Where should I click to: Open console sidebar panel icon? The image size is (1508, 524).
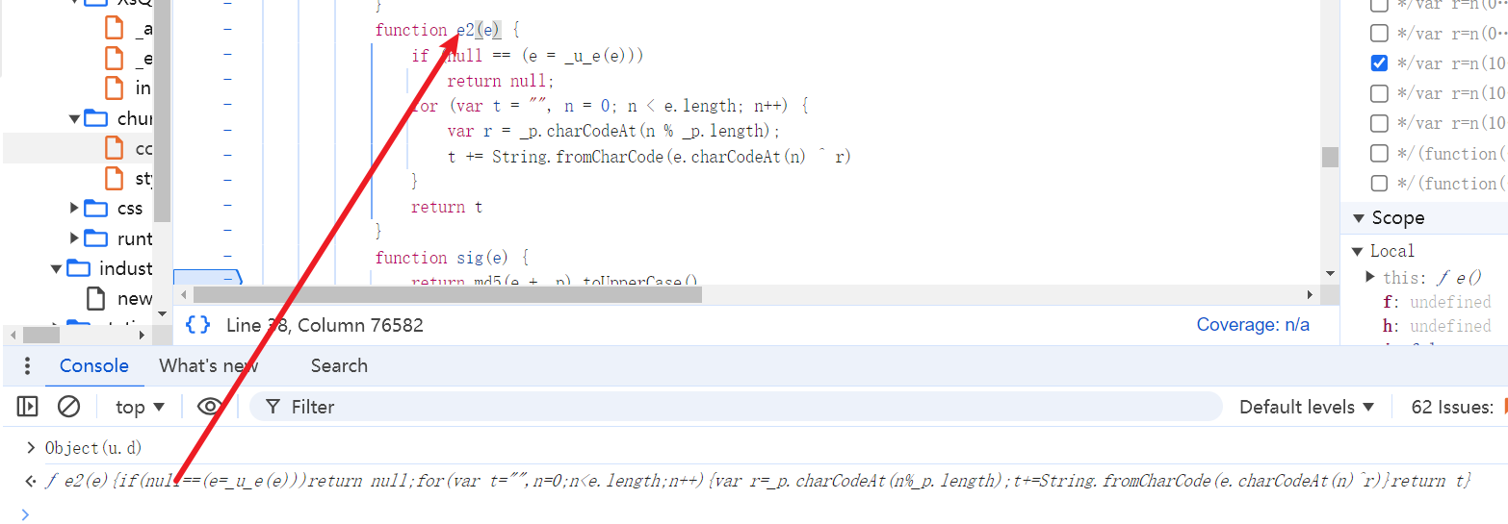[27, 407]
